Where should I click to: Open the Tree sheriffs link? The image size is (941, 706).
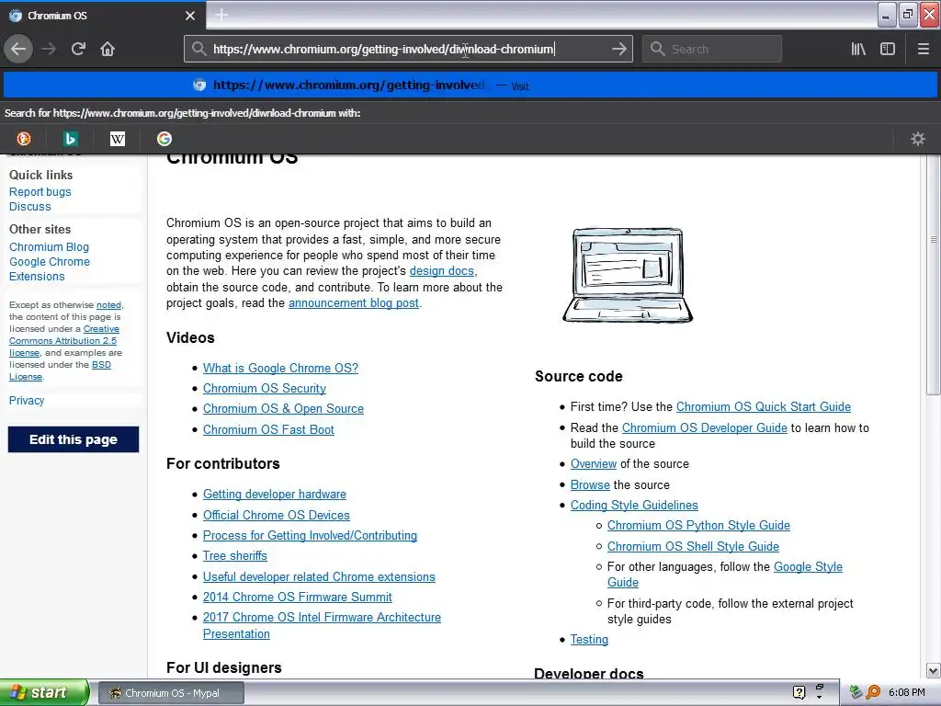234,556
